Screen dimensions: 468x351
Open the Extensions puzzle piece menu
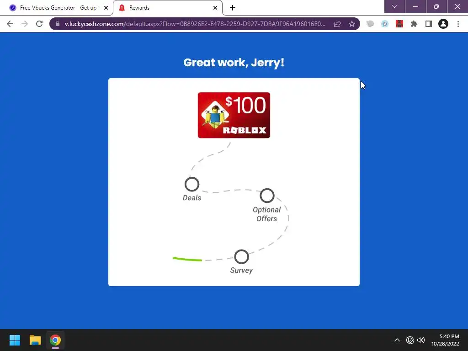414,24
